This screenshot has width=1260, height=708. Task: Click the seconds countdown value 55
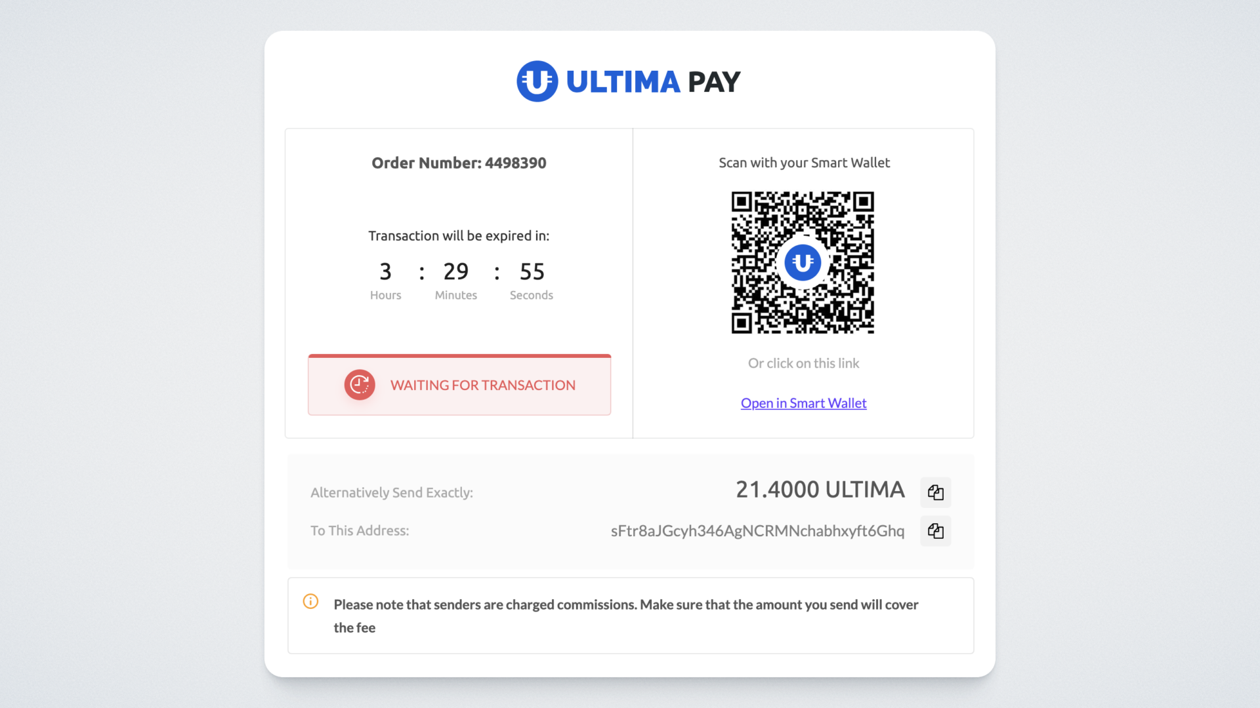532,271
